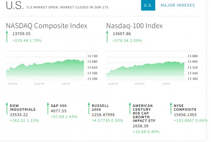Open the Dow Industrials quote link
Screen dimensions: 211x142
[x=23, y=108]
